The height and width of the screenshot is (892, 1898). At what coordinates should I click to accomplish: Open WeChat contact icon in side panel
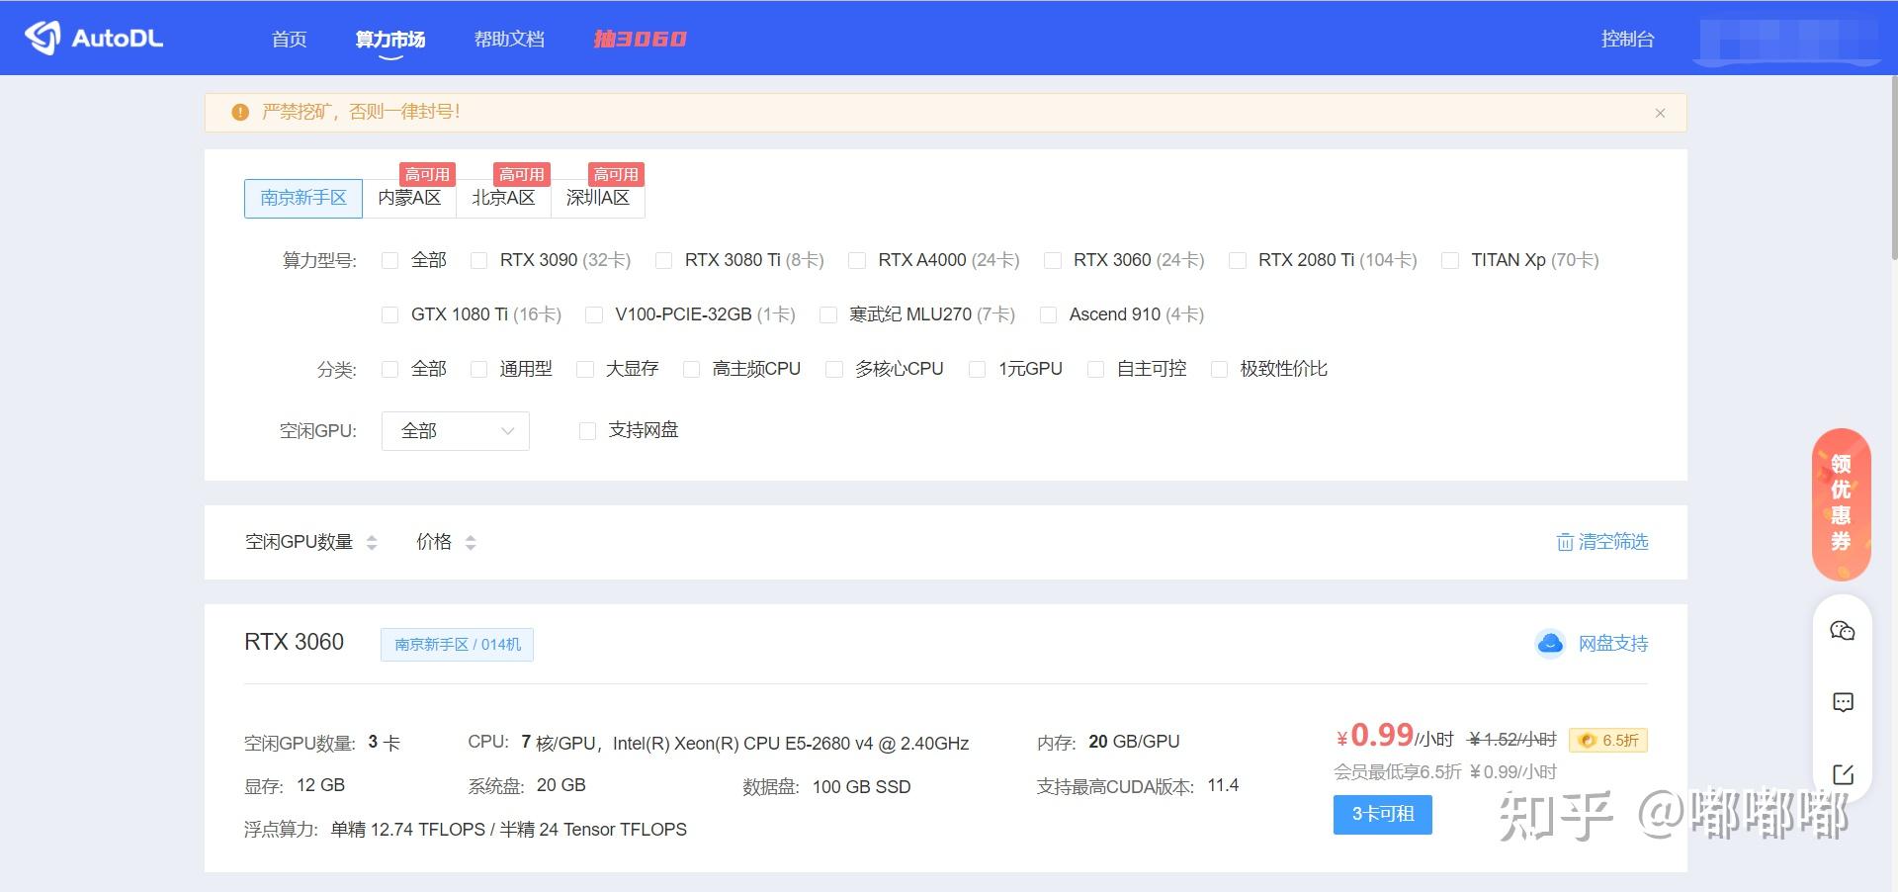(x=1843, y=631)
